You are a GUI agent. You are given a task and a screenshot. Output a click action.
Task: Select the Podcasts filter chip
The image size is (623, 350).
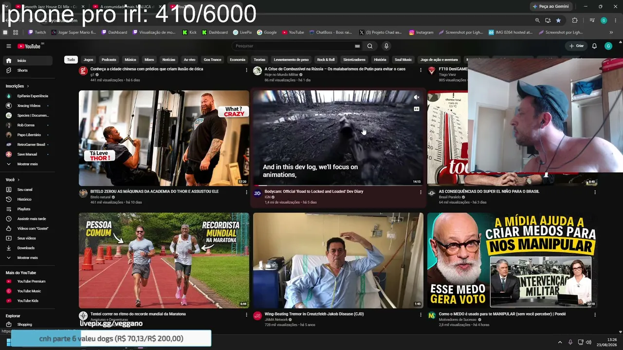pos(109,60)
